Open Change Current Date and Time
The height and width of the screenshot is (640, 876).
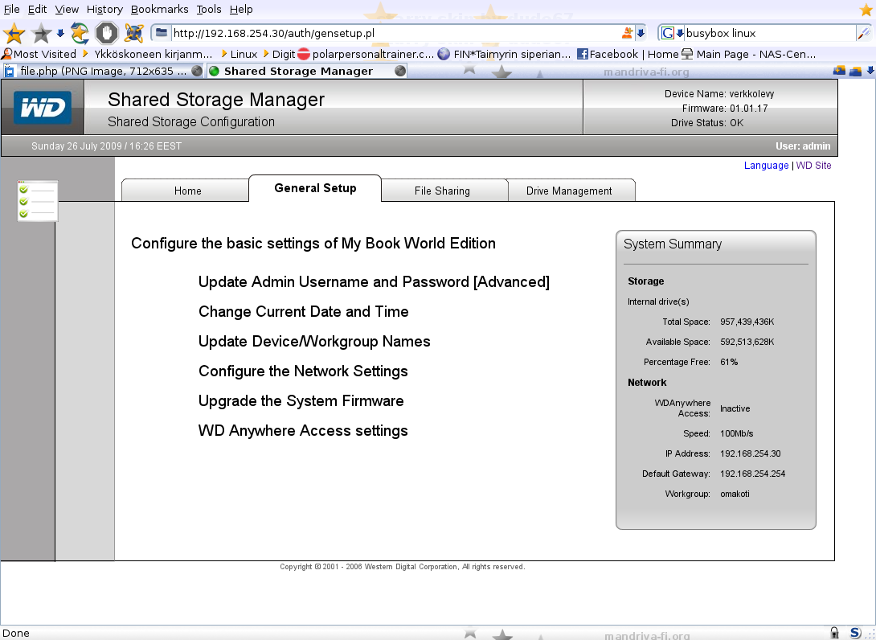pyautogui.click(x=303, y=311)
